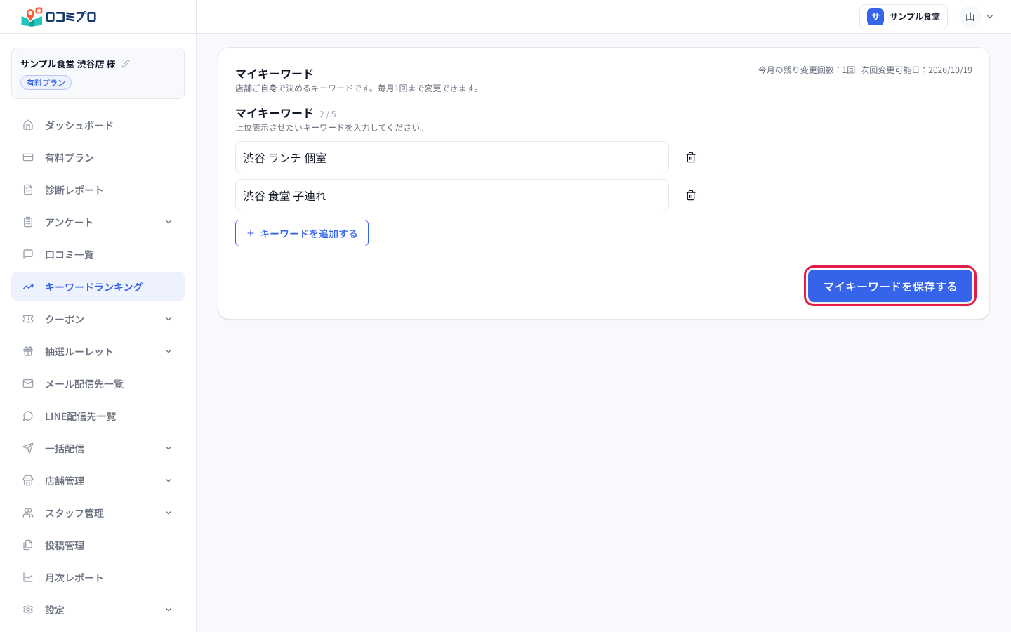1011x632 pixels.
Task: Click the 次回変更可能日：2026/10/19 text
Action: (x=917, y=70)
